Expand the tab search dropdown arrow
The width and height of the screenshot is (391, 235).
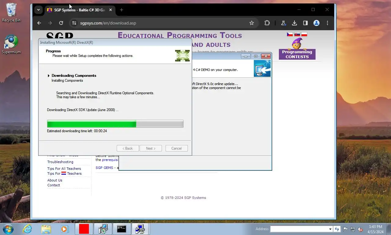tap(38, 10)
